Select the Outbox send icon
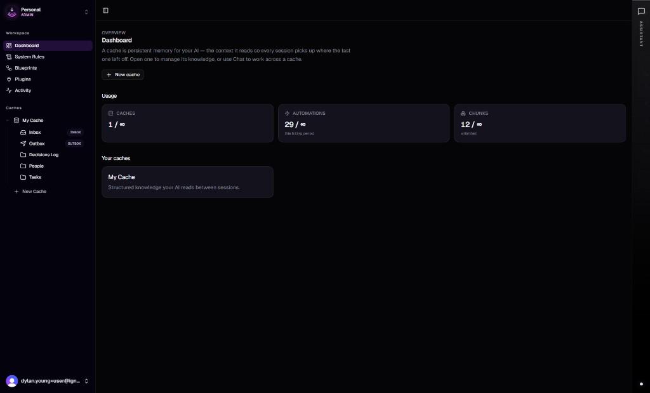 click(x=23, y=143)
